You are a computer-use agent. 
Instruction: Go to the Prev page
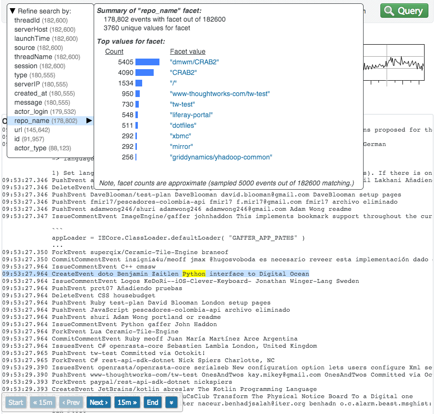[71, 402]
